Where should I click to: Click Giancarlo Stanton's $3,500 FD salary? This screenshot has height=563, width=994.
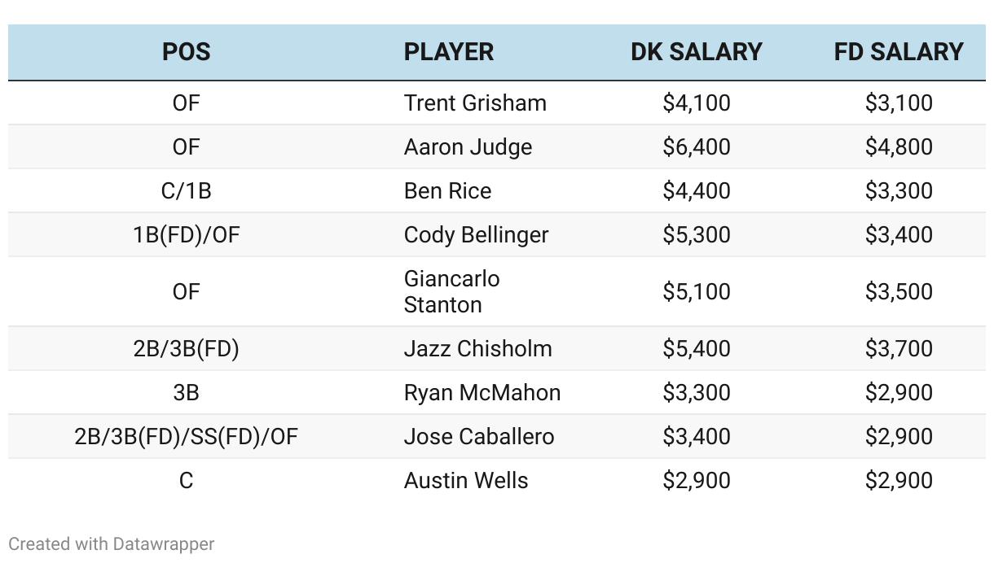point(899,292)
